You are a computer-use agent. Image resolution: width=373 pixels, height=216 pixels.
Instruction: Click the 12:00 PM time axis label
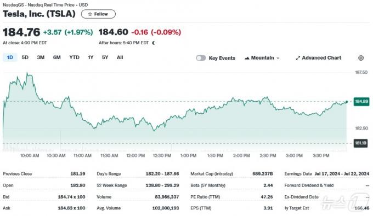point(135,156)
